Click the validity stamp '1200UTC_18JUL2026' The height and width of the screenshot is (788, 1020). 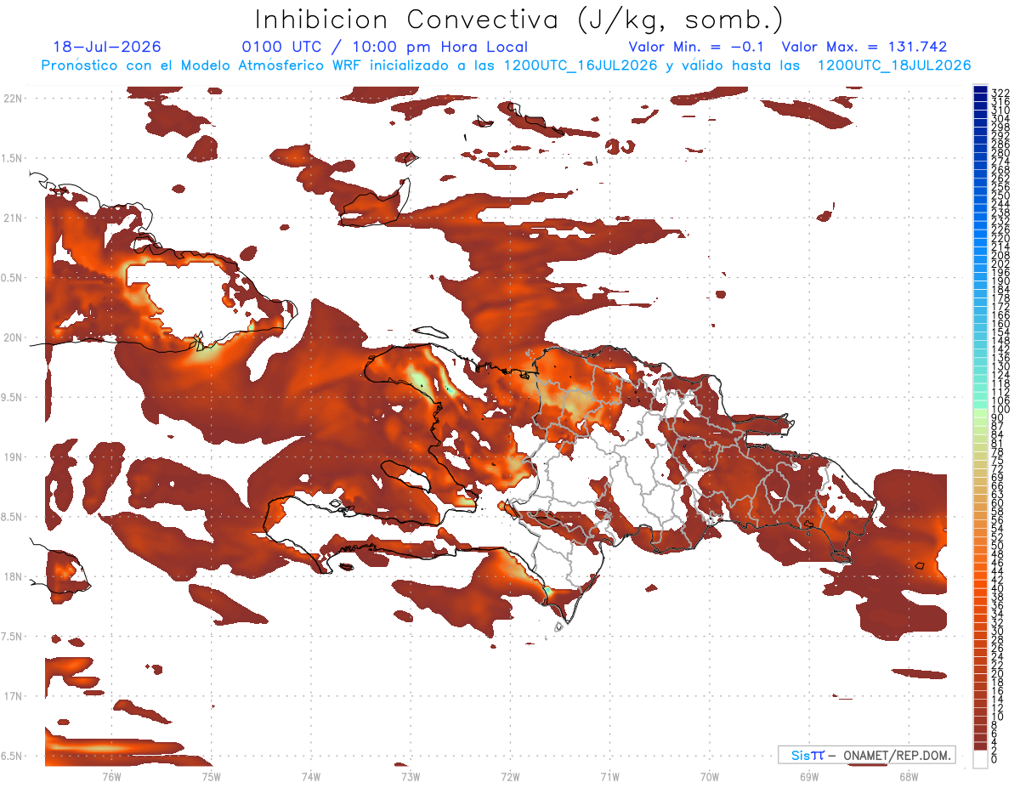893,65
